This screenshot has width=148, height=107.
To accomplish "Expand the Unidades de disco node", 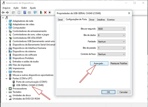I will (7, 96).
